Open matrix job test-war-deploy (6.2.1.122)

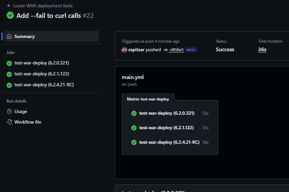[x=166, y=128]
